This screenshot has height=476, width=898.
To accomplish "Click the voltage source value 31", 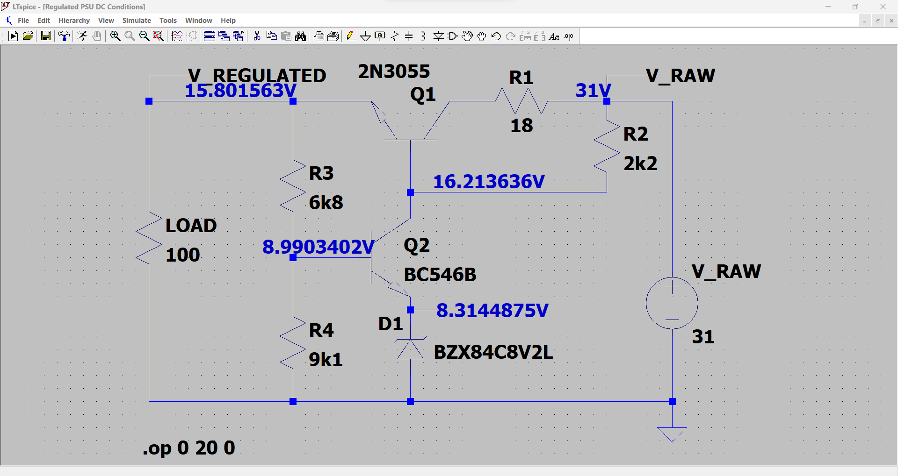I will pyautogui.click(x=703, y=337).
